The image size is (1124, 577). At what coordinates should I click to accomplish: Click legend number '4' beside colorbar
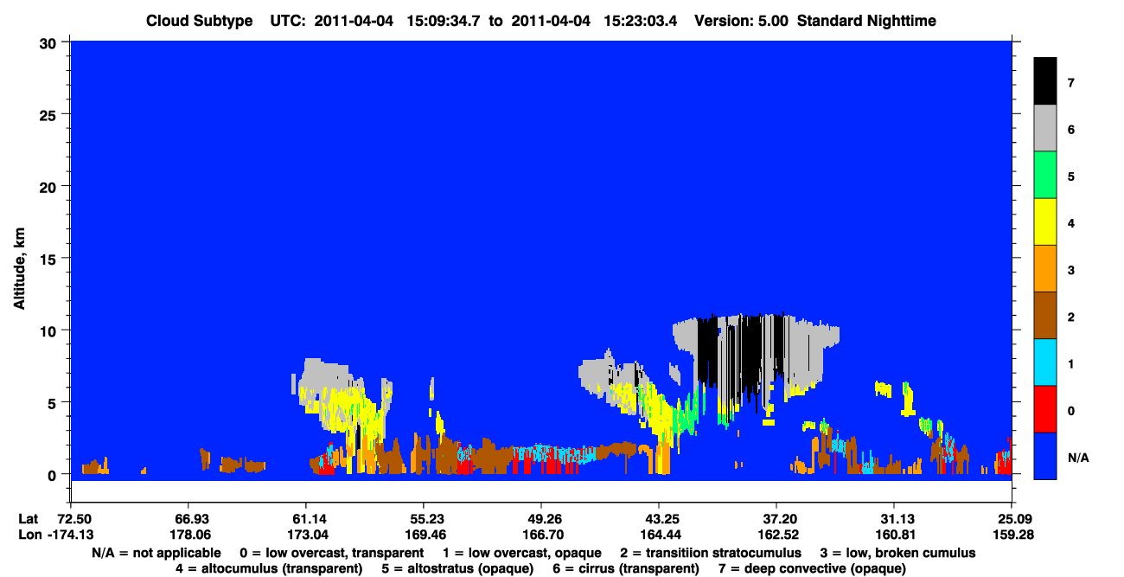point(1070,222)
